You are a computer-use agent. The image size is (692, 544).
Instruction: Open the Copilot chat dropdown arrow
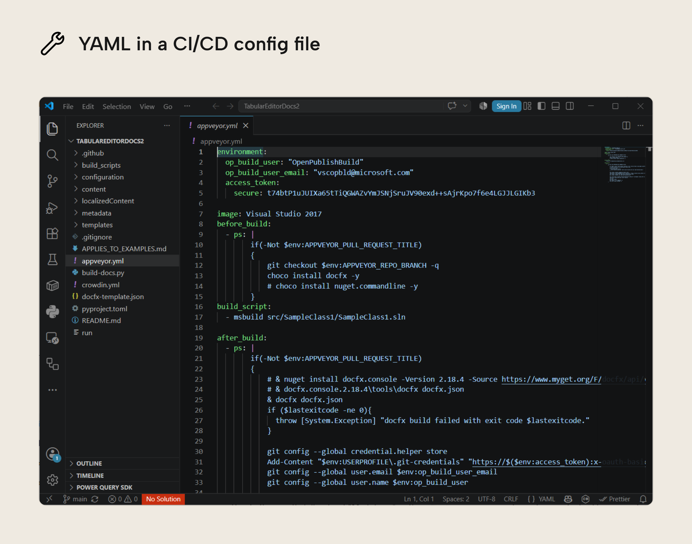pyautogui.click(x=465, y=106)
